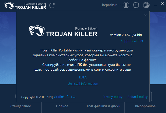Click the Trojan Killer logo in header
Viewport: 166px width, 113px height.
[25, 6]
